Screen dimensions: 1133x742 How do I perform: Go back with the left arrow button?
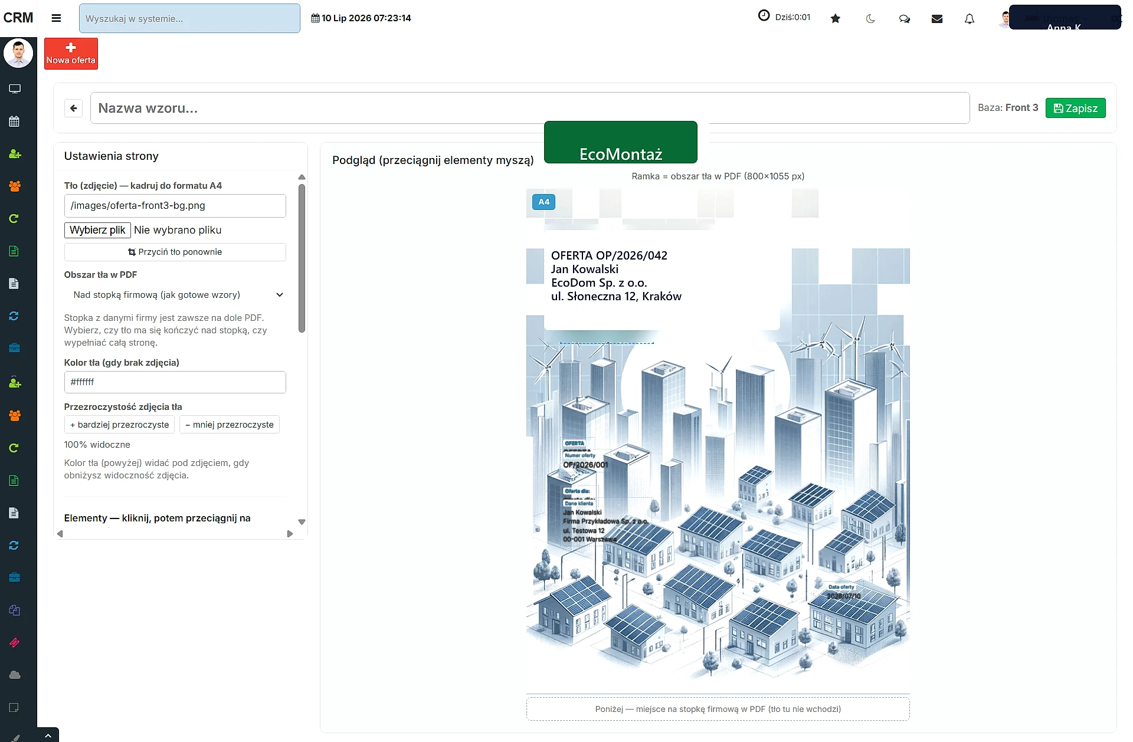point(73,108)
